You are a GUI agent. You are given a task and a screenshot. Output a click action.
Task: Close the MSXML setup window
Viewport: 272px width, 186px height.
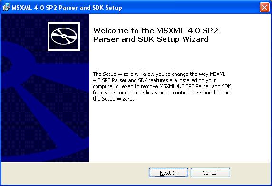(264, 8)
